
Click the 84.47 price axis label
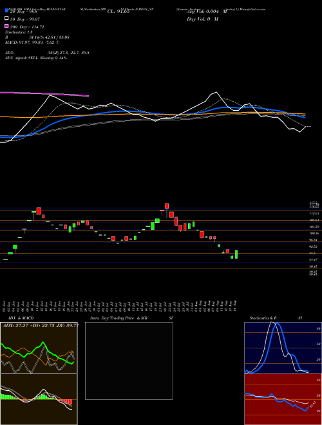(x=314, y=260)
